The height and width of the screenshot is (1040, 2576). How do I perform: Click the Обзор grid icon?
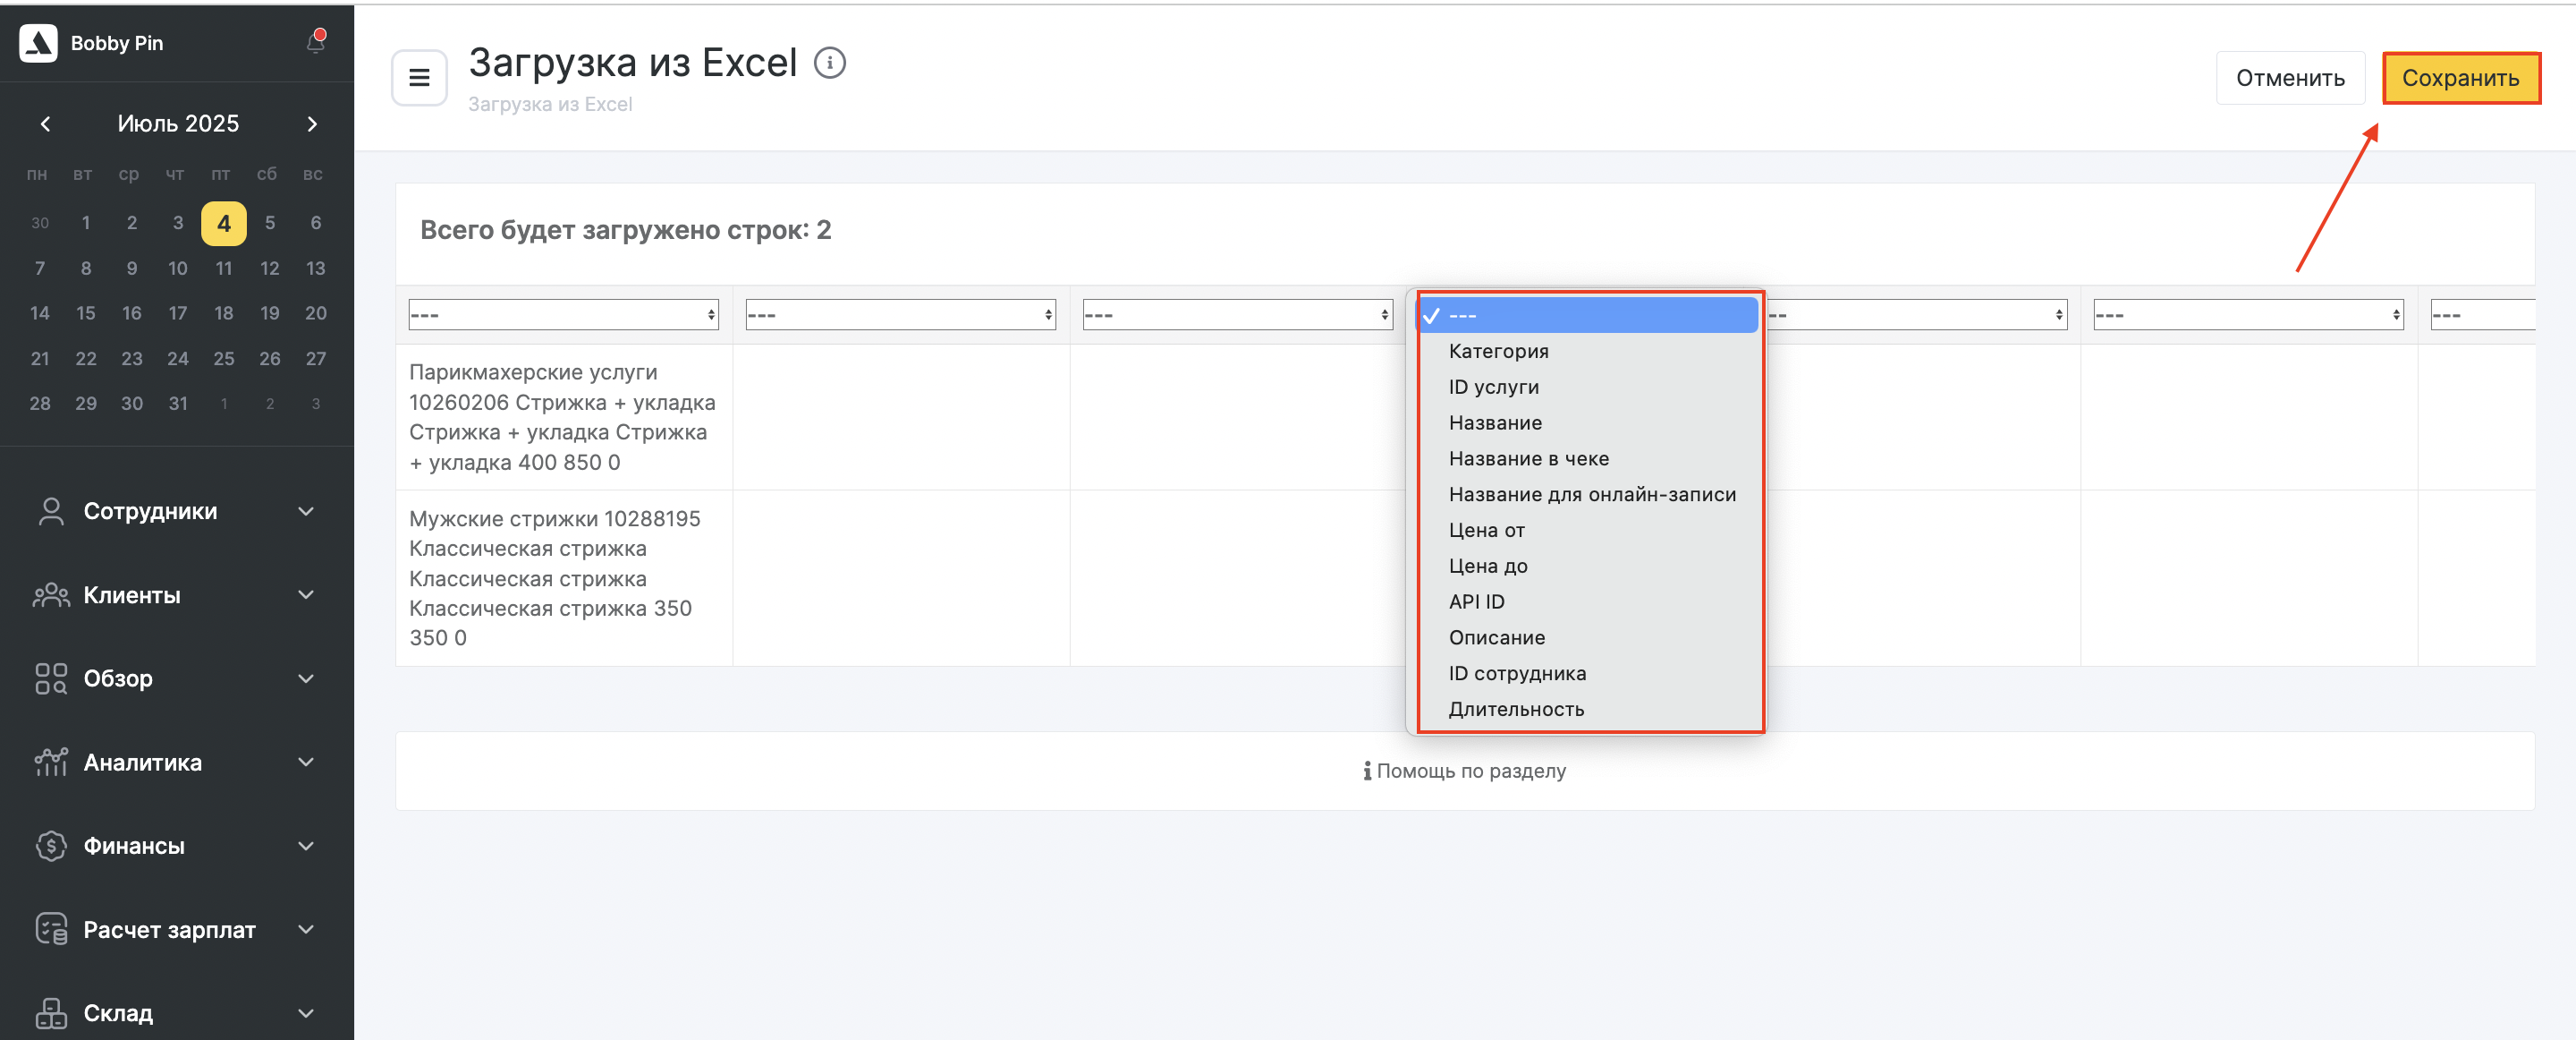click(x=51, y=678)
